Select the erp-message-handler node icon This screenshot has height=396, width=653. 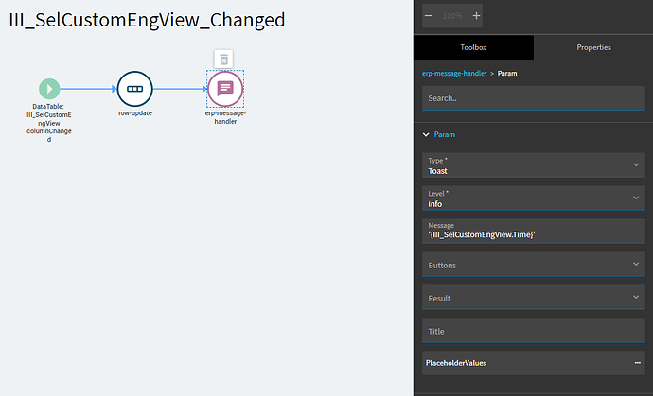(225, 89)
